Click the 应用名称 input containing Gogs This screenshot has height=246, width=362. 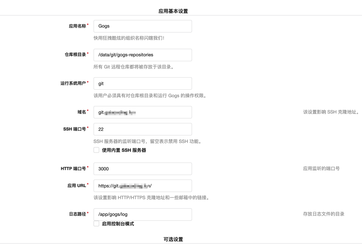pyautogui.click(x=142, y=26)
